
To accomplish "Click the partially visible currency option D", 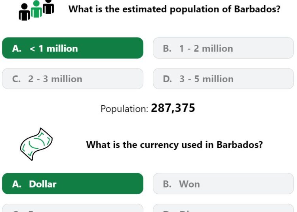I will tap(223, 208).
